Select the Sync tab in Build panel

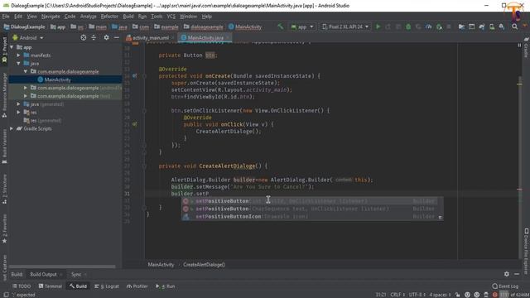(x=76, y=274)
